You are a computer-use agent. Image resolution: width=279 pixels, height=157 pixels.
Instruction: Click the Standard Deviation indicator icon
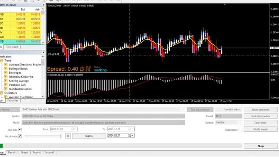point(6,89)
